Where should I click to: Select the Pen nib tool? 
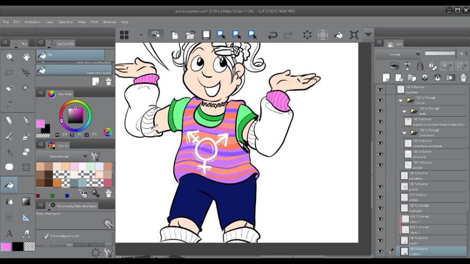click(26, 120)
